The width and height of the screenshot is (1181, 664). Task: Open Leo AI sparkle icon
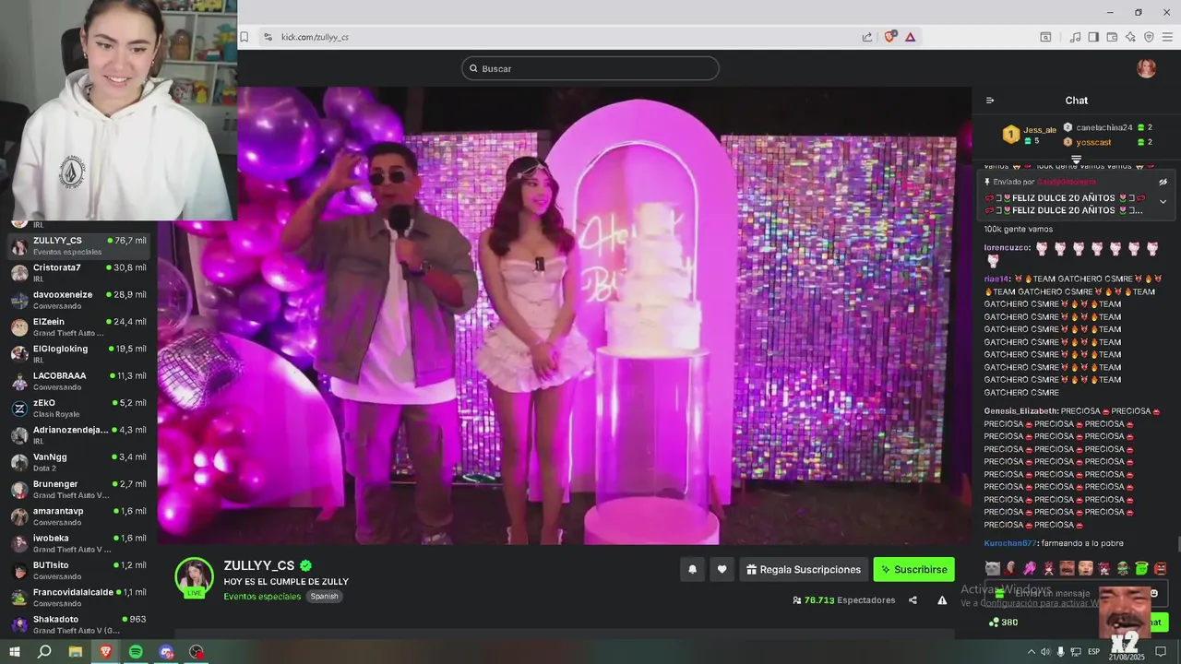click(1130, 37)
